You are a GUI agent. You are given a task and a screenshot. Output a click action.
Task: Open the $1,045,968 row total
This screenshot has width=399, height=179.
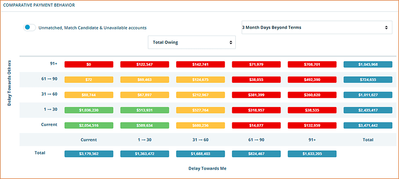368,64
